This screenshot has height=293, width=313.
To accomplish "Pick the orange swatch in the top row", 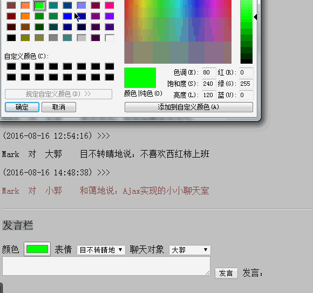I will [25, 5].
